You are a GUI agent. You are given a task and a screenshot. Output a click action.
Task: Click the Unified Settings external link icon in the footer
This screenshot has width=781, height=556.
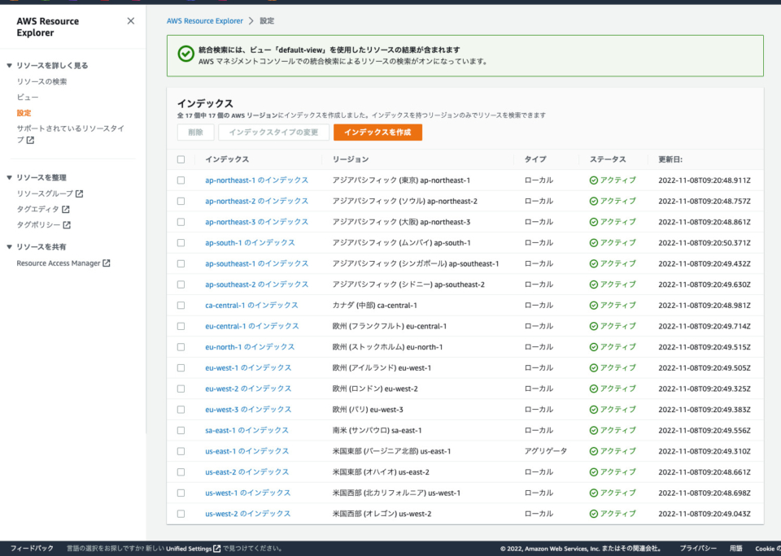(216, 548)
